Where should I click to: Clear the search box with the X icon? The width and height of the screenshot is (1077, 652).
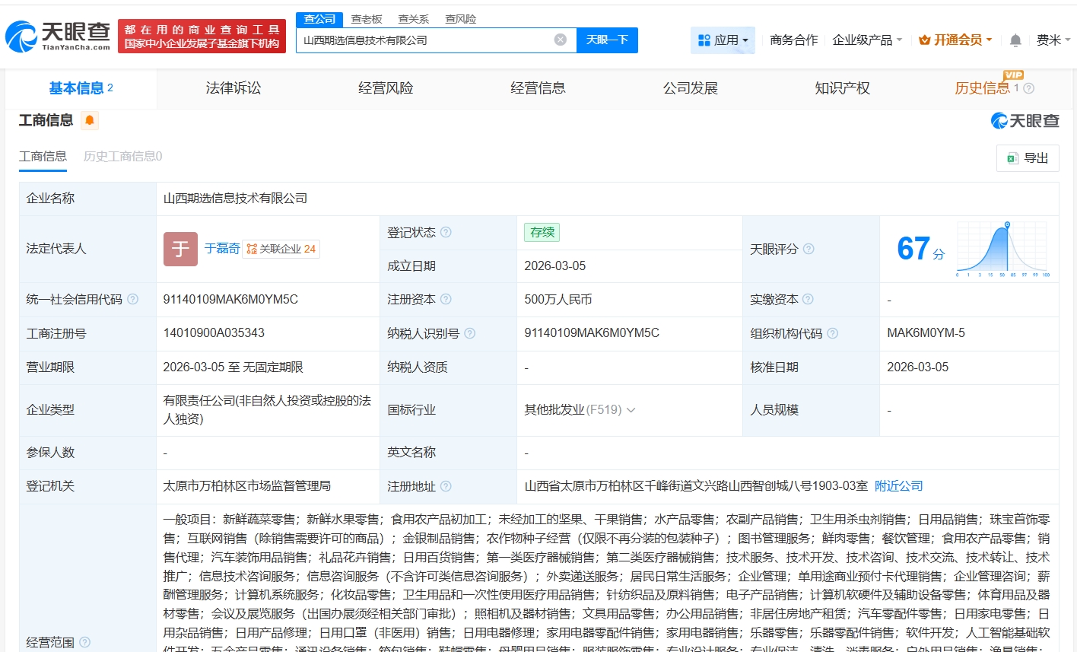[x=561, y=40]
